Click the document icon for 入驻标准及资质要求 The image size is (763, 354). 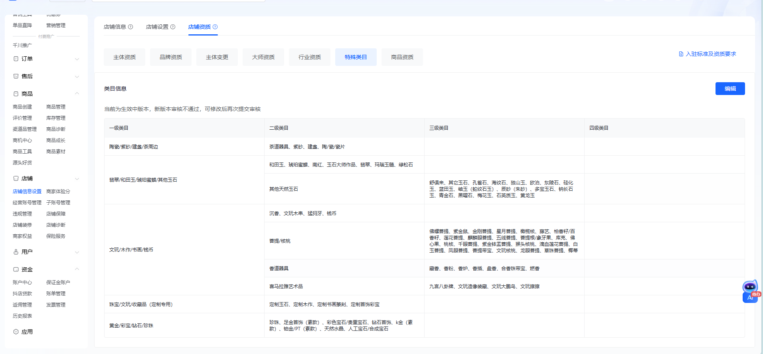[x=681, y=54]
